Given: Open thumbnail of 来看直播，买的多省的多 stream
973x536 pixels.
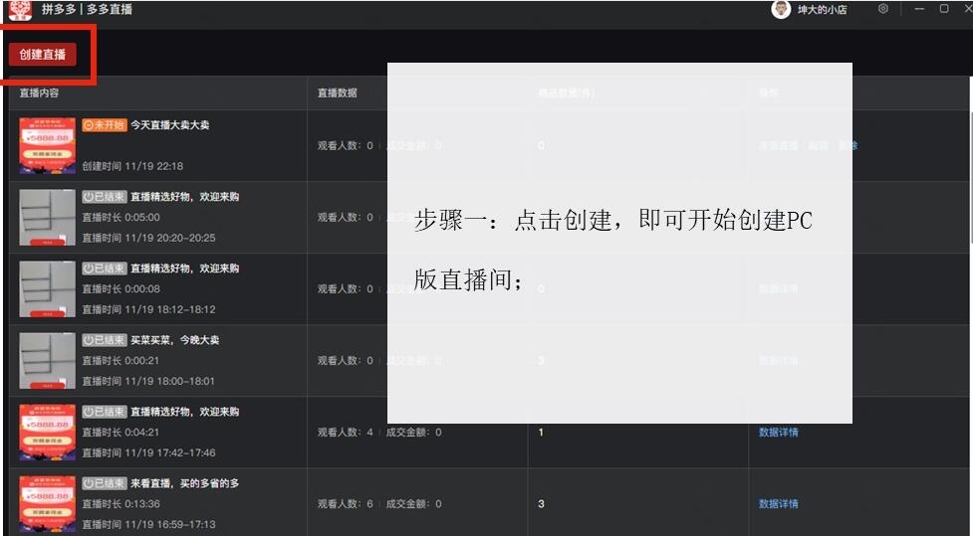Looking at the screenshot, I should pos(47,504).
